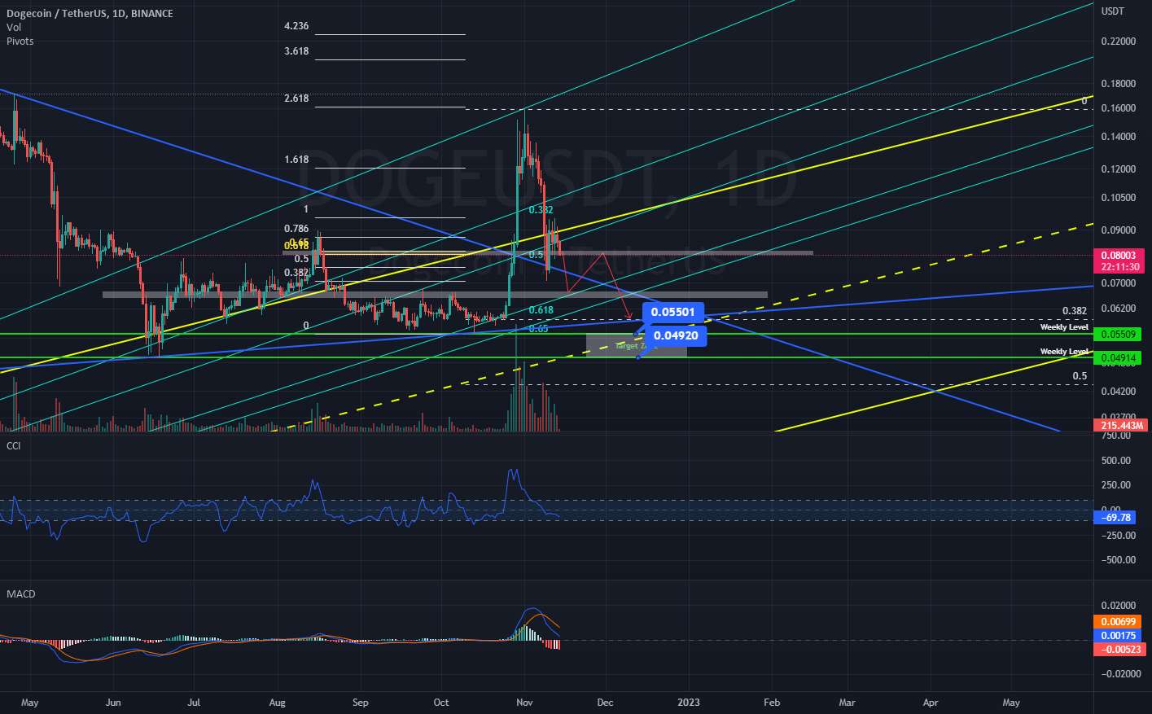This screenshot has width=1152, height=714.
Task: Click the 0.14000 price axis value
Action: [1119, 137]
